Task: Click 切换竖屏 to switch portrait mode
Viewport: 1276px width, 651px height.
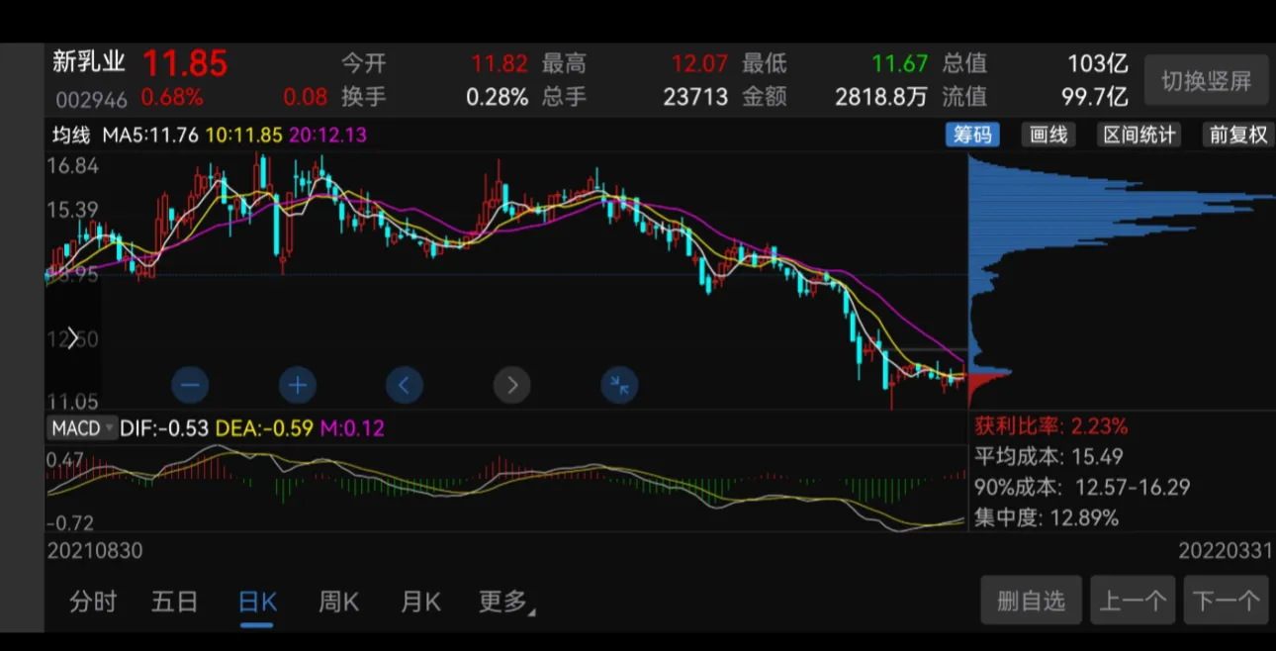Action: coord(1206,81)
